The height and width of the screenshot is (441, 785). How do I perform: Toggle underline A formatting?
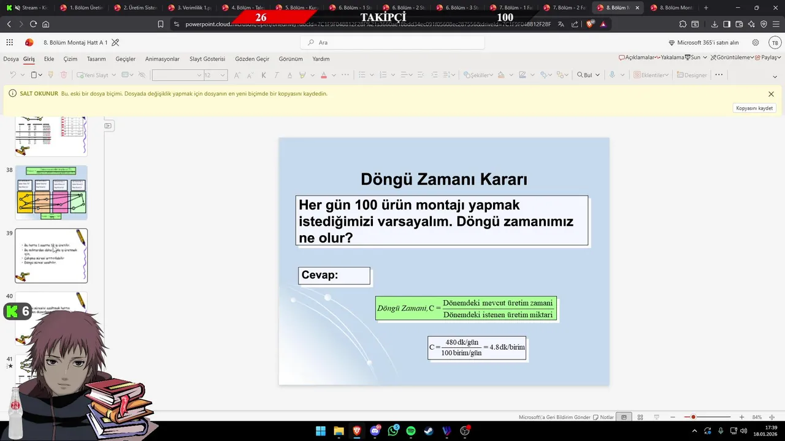tap(289, 75)
